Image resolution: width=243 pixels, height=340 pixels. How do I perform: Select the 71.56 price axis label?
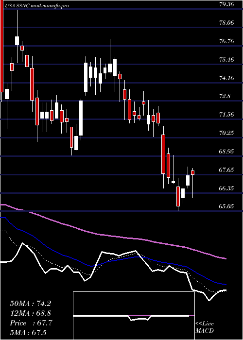point(226,115)
